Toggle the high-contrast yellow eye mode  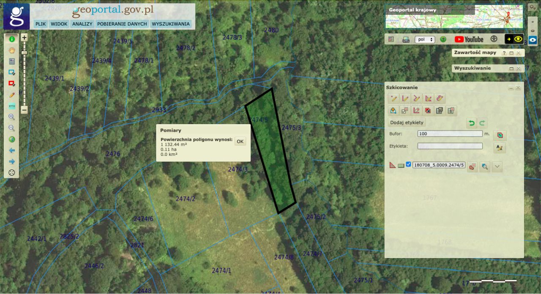pos(514,39)
